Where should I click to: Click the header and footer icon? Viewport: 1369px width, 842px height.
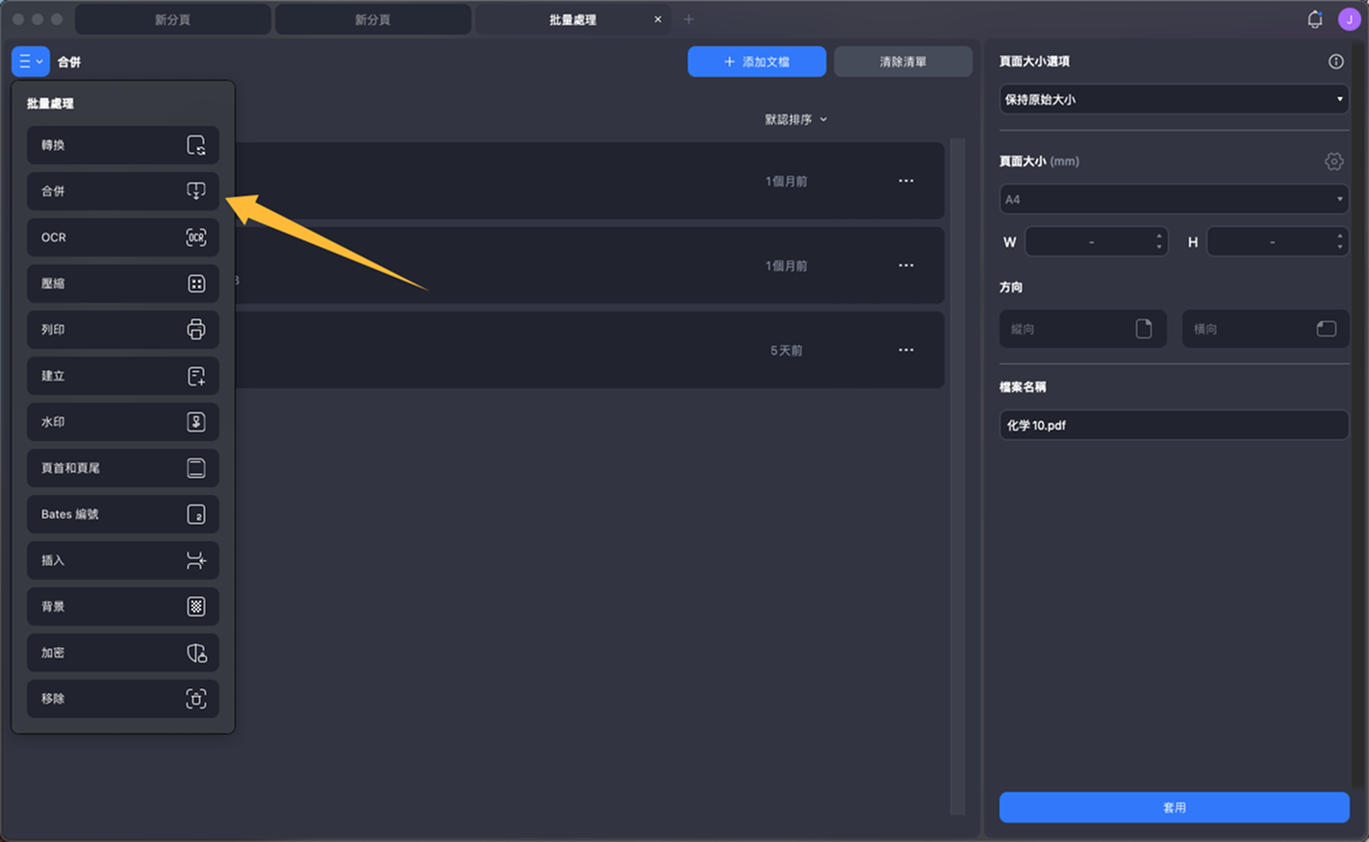tap(196, 468)
